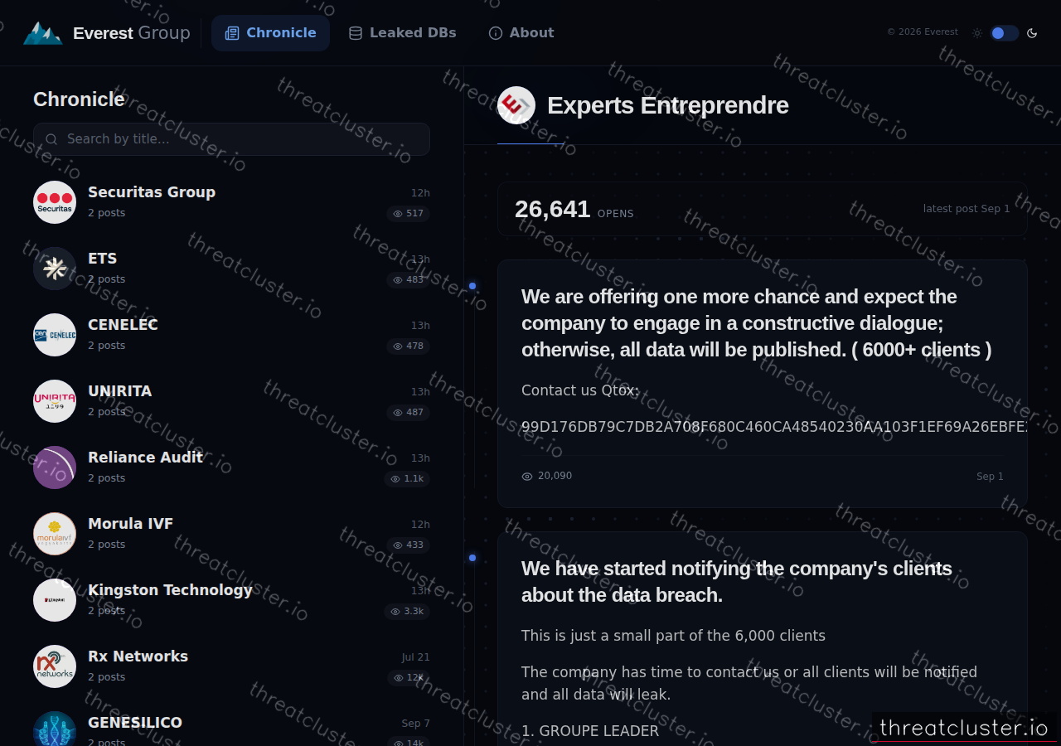Click the 3.3k views badge
1061x746 pixels.
tap(407, 612)
